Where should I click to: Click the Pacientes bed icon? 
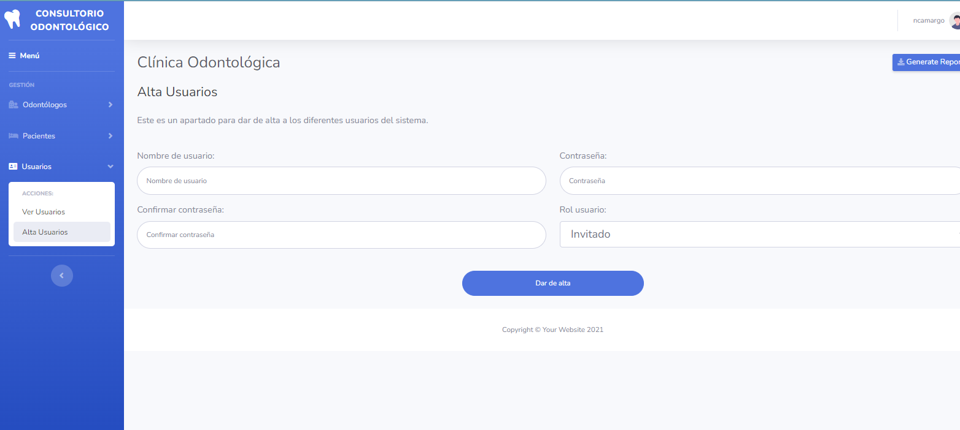click(14, 136)
